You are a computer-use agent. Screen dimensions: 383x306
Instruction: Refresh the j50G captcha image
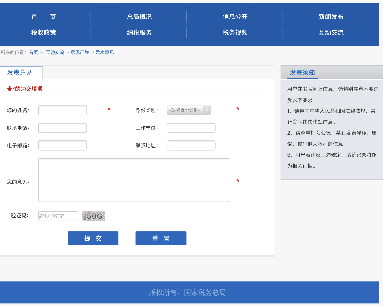[x=94, y=216]
